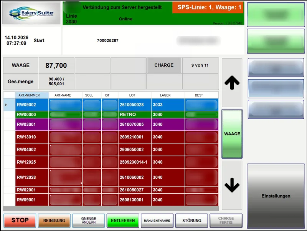
Task: Select row marker arrow beside RW09002
Action: pos(6,105)
